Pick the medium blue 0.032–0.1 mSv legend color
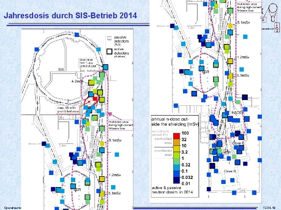Screen dimensions: 281x210 point(177,174)
